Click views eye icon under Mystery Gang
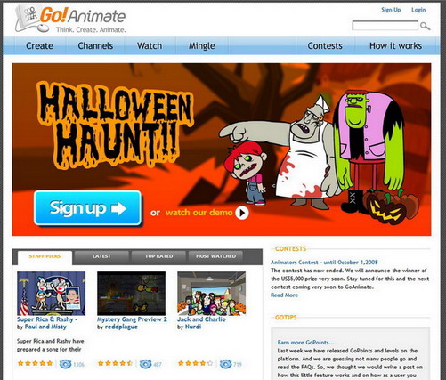This screenshot has height=380, width=446. tap(145, 364)
